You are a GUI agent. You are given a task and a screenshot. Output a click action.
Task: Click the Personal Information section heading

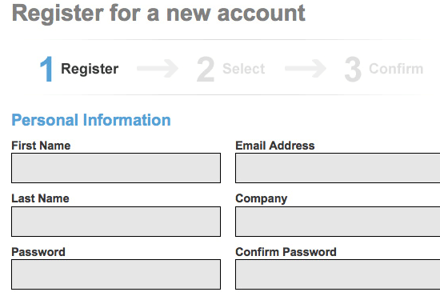tap(91, 120)
